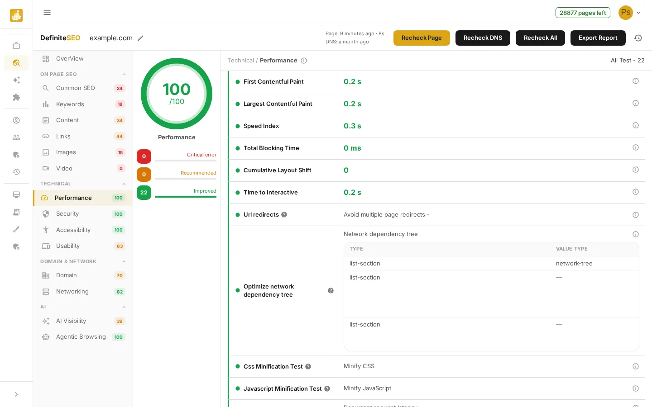652x407 pixels.
Task: Click the network-tree value cell
Action: [x=574, y=264]
